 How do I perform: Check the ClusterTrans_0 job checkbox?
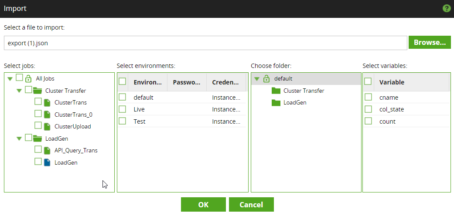pos(38,113)
